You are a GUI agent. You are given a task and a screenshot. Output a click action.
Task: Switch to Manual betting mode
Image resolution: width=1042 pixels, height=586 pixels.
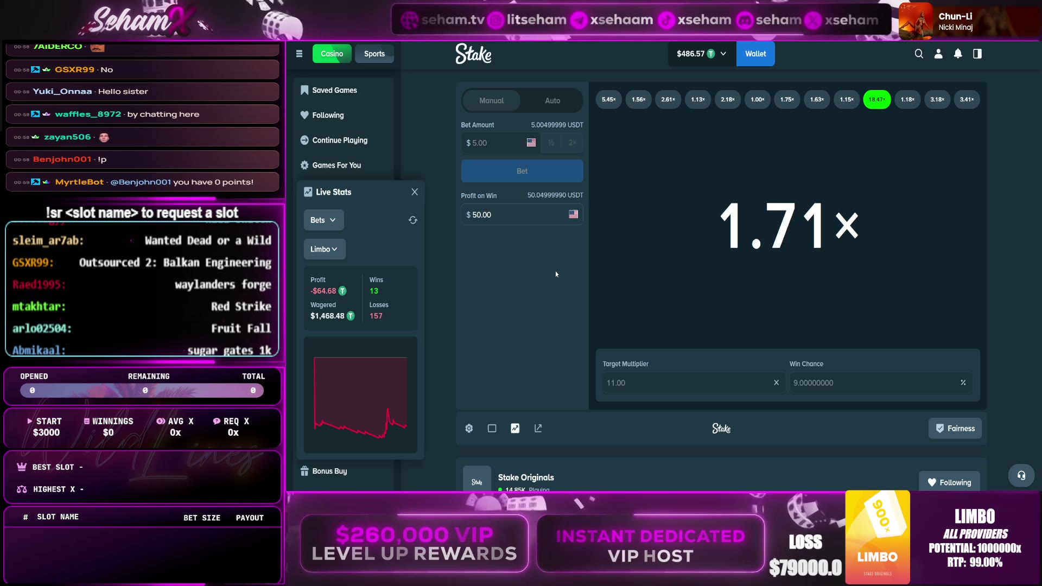pos(491,100)
